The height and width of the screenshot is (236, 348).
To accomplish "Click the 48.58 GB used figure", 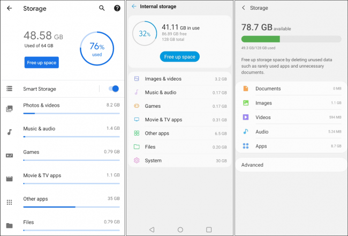I will click(43, 35).
